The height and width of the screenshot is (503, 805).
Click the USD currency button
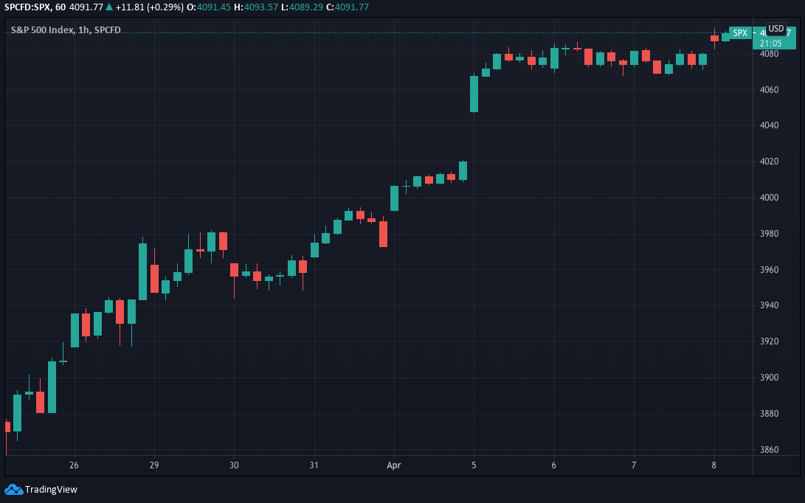coord(775,28)
